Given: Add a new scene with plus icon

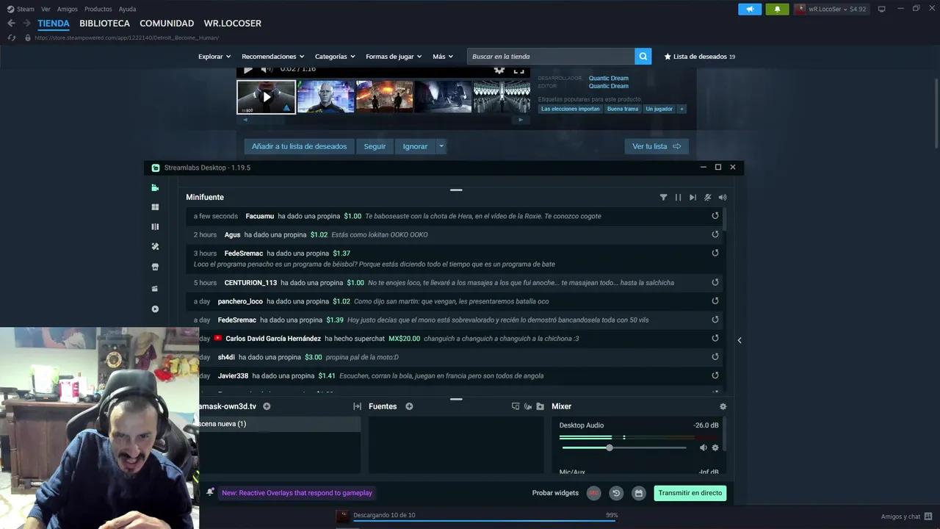Looking at the screenshot, I should 267,406.
